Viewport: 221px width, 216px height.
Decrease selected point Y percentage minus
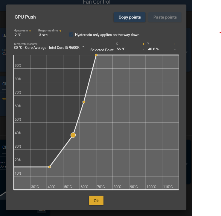[x=175, y=49]
